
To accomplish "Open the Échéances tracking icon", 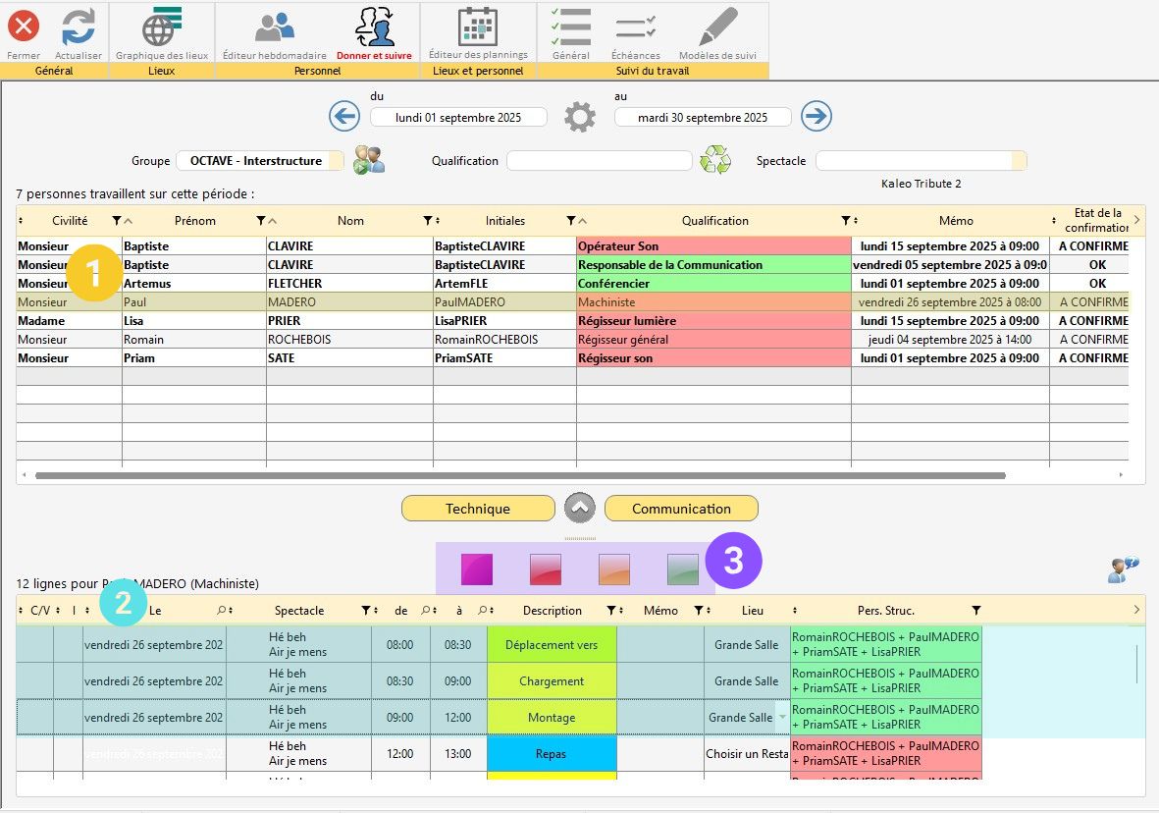I will click(x=635, y=27).
